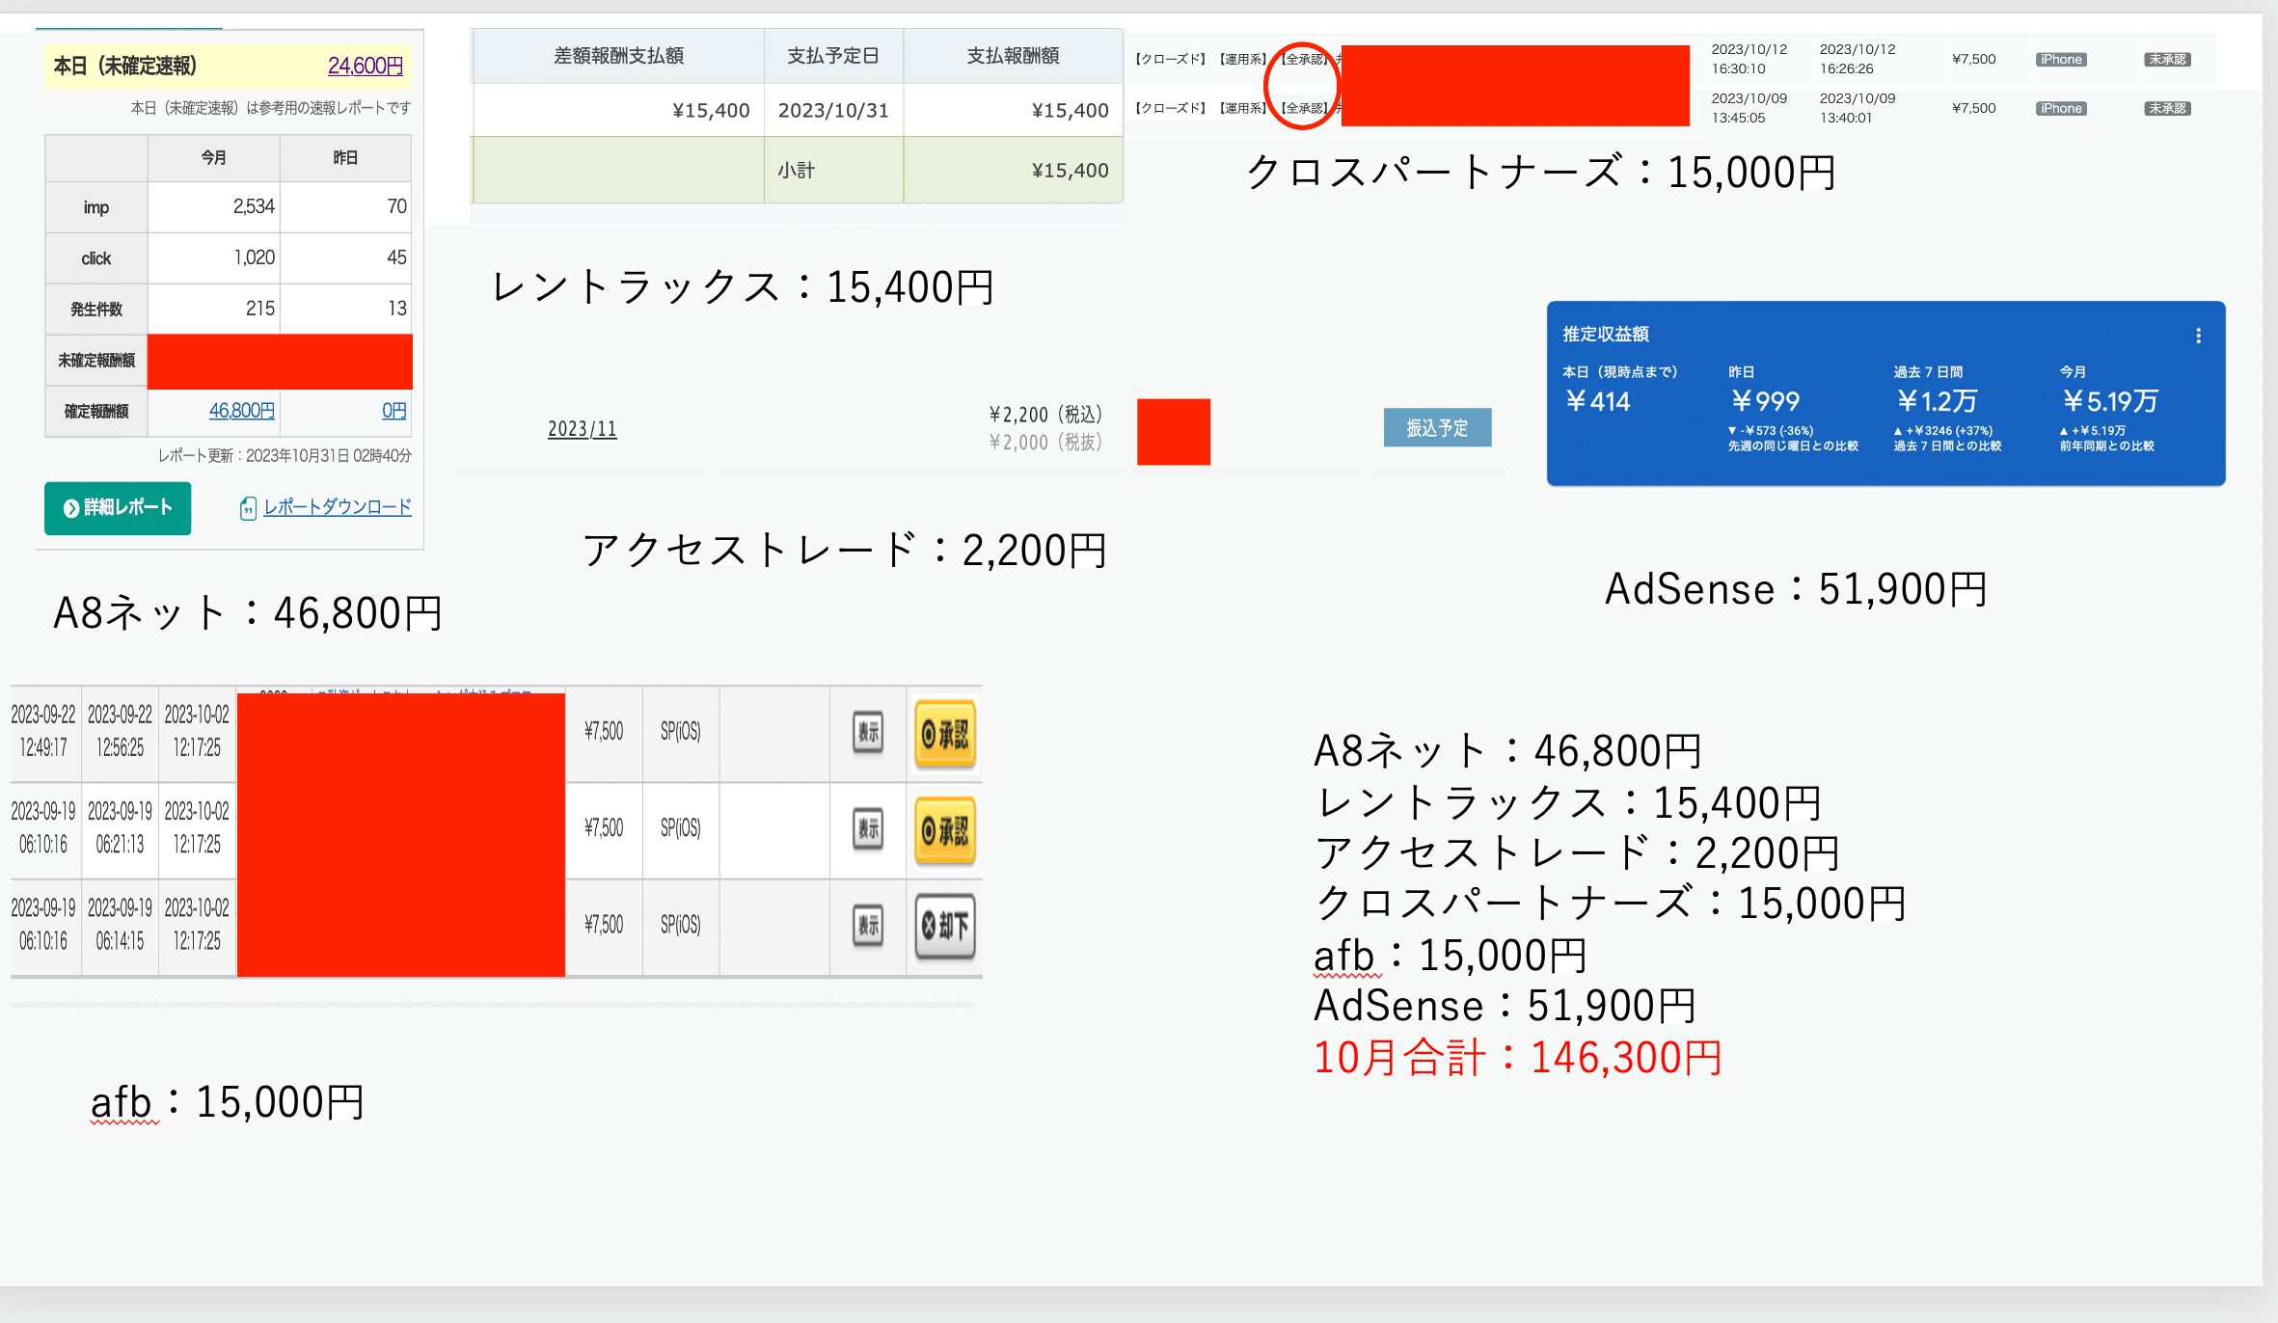Image resolution: width=2278 pixels, height=1323 pixels.
Task: Click the afb：15,000円 caption below the afb table
Action: [228, 1102]
